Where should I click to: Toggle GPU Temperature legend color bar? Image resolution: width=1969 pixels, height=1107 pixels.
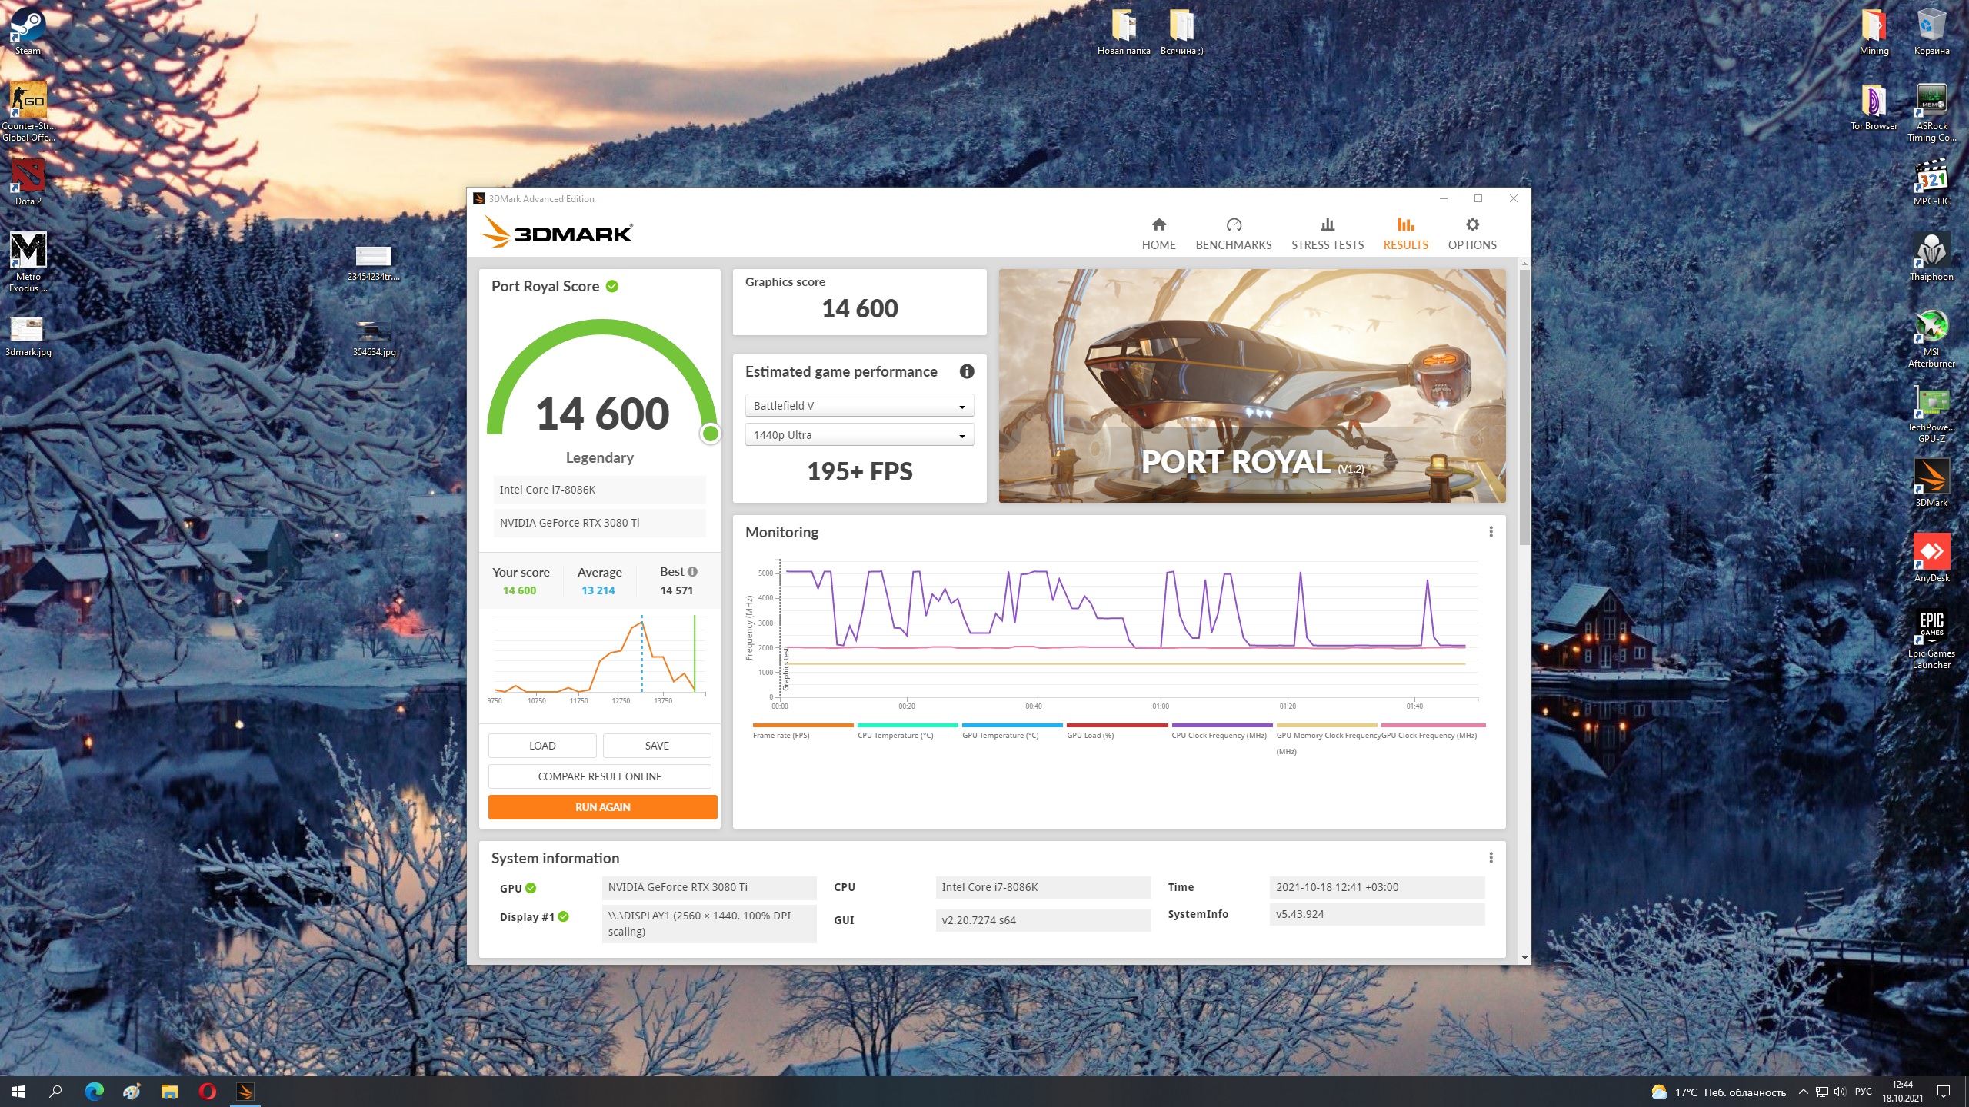(1011, 725)
